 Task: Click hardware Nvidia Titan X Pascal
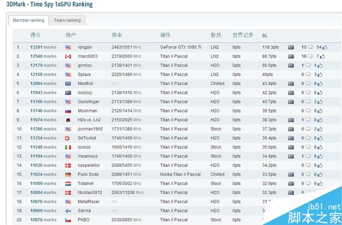180,174
